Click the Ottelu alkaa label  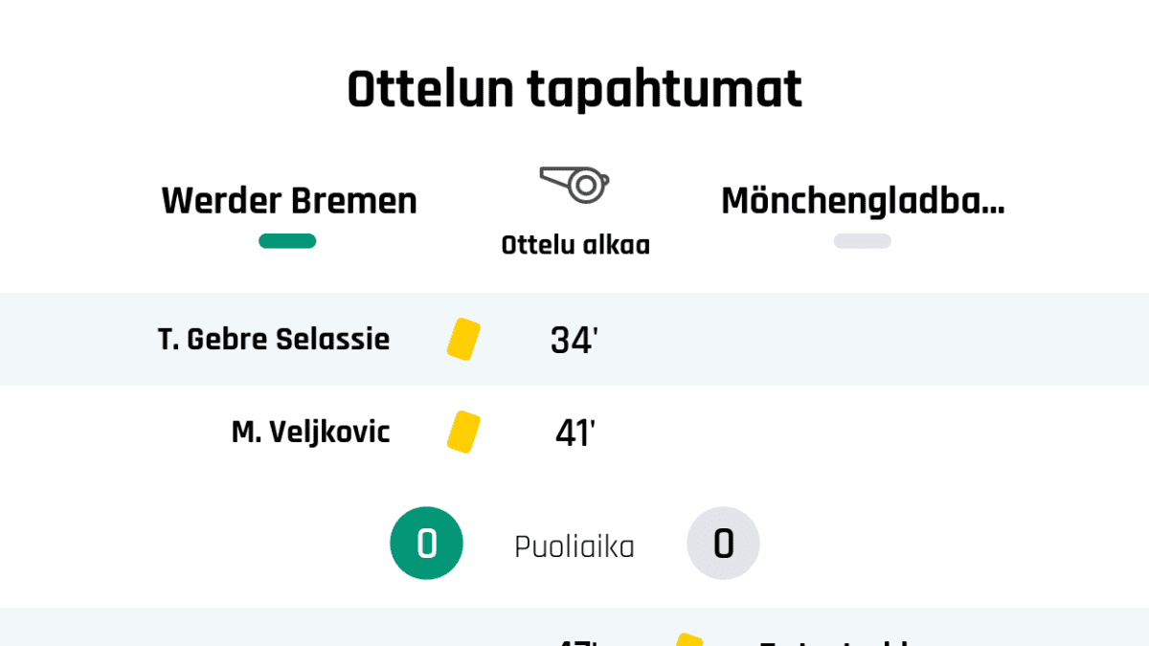pos(575,245)
